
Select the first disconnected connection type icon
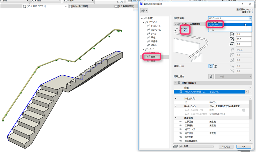[x=176, y=30]
